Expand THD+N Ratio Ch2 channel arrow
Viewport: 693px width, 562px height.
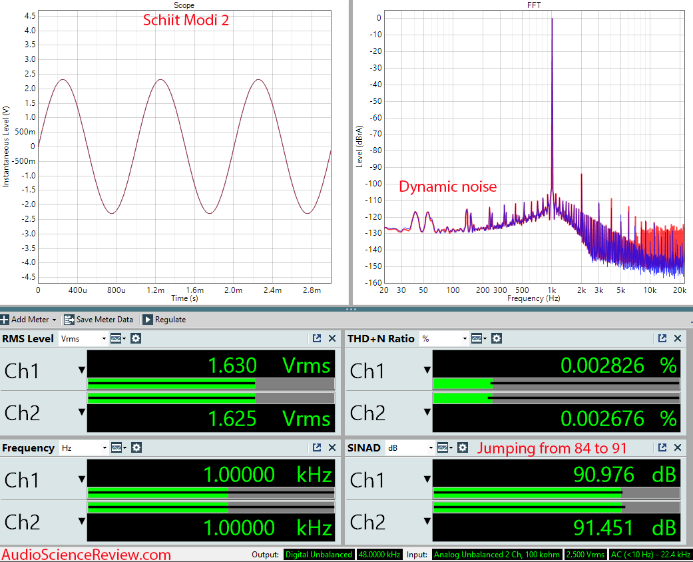(x=427, y=412)
